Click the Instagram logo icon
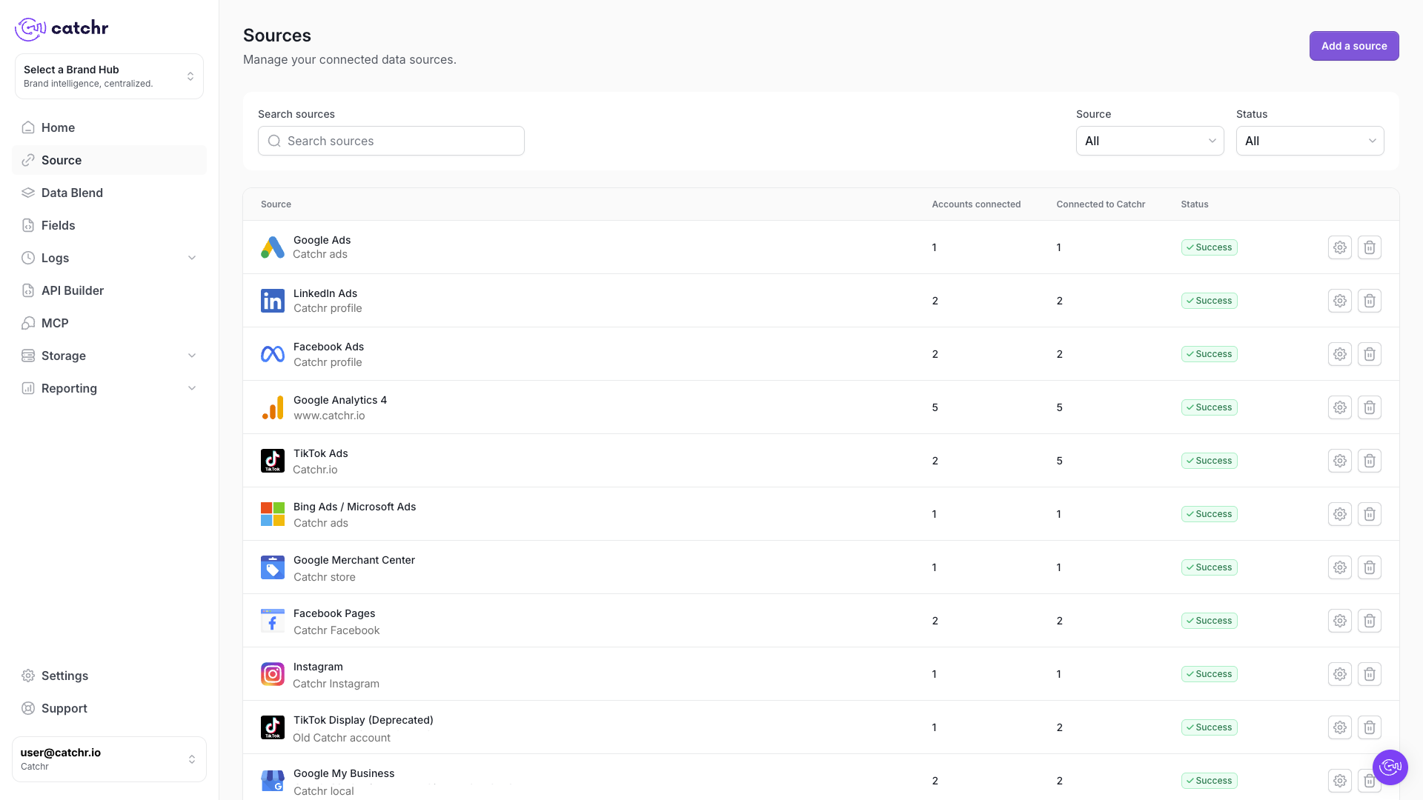1423x800 pixels. tap(273, 674)
